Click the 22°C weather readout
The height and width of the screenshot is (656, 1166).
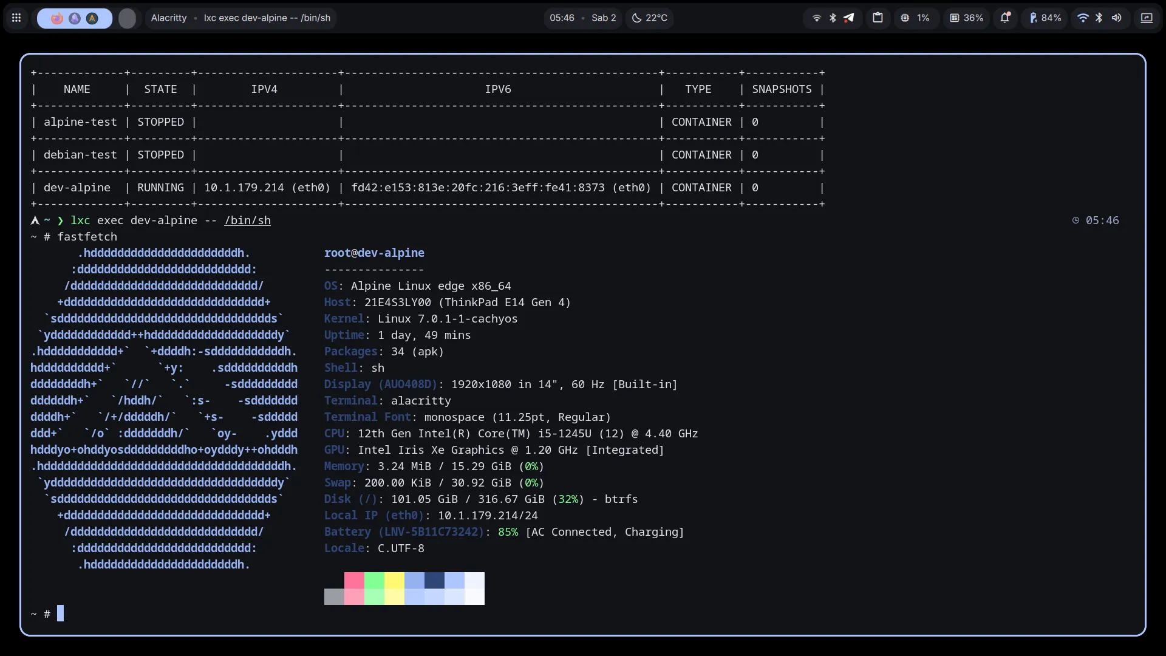pyautogui.click(x=656, y=18)
